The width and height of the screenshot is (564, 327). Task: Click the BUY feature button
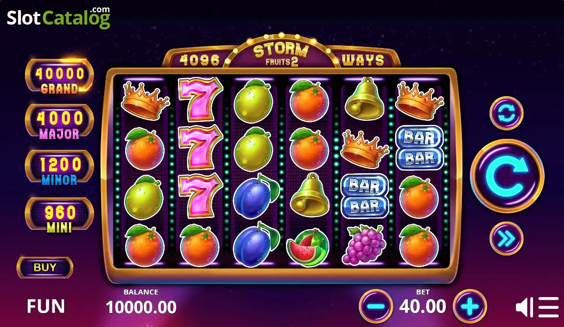[x=45, y=268]
